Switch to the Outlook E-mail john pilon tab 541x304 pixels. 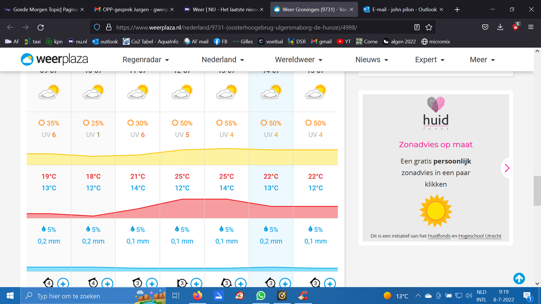403,9
